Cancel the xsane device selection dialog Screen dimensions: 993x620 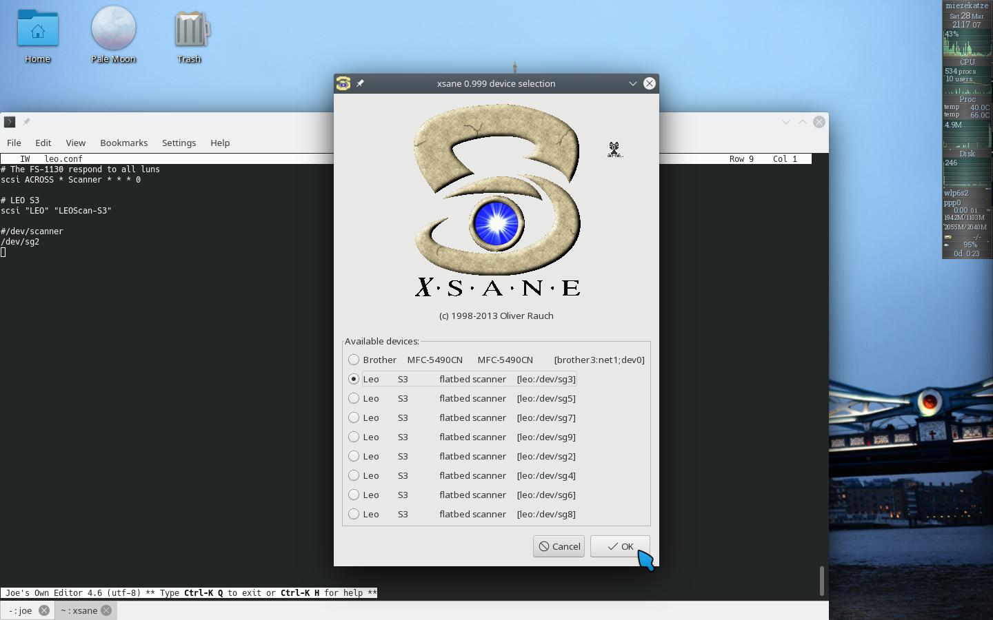click(x=559, y=546)
